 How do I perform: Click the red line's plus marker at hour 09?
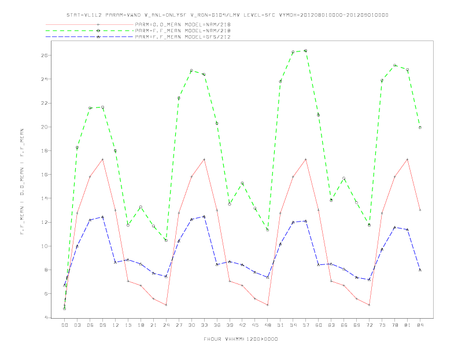tap(102, 160)
